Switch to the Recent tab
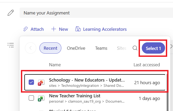Viewport: 173px width, 111px height. point(50,48)
